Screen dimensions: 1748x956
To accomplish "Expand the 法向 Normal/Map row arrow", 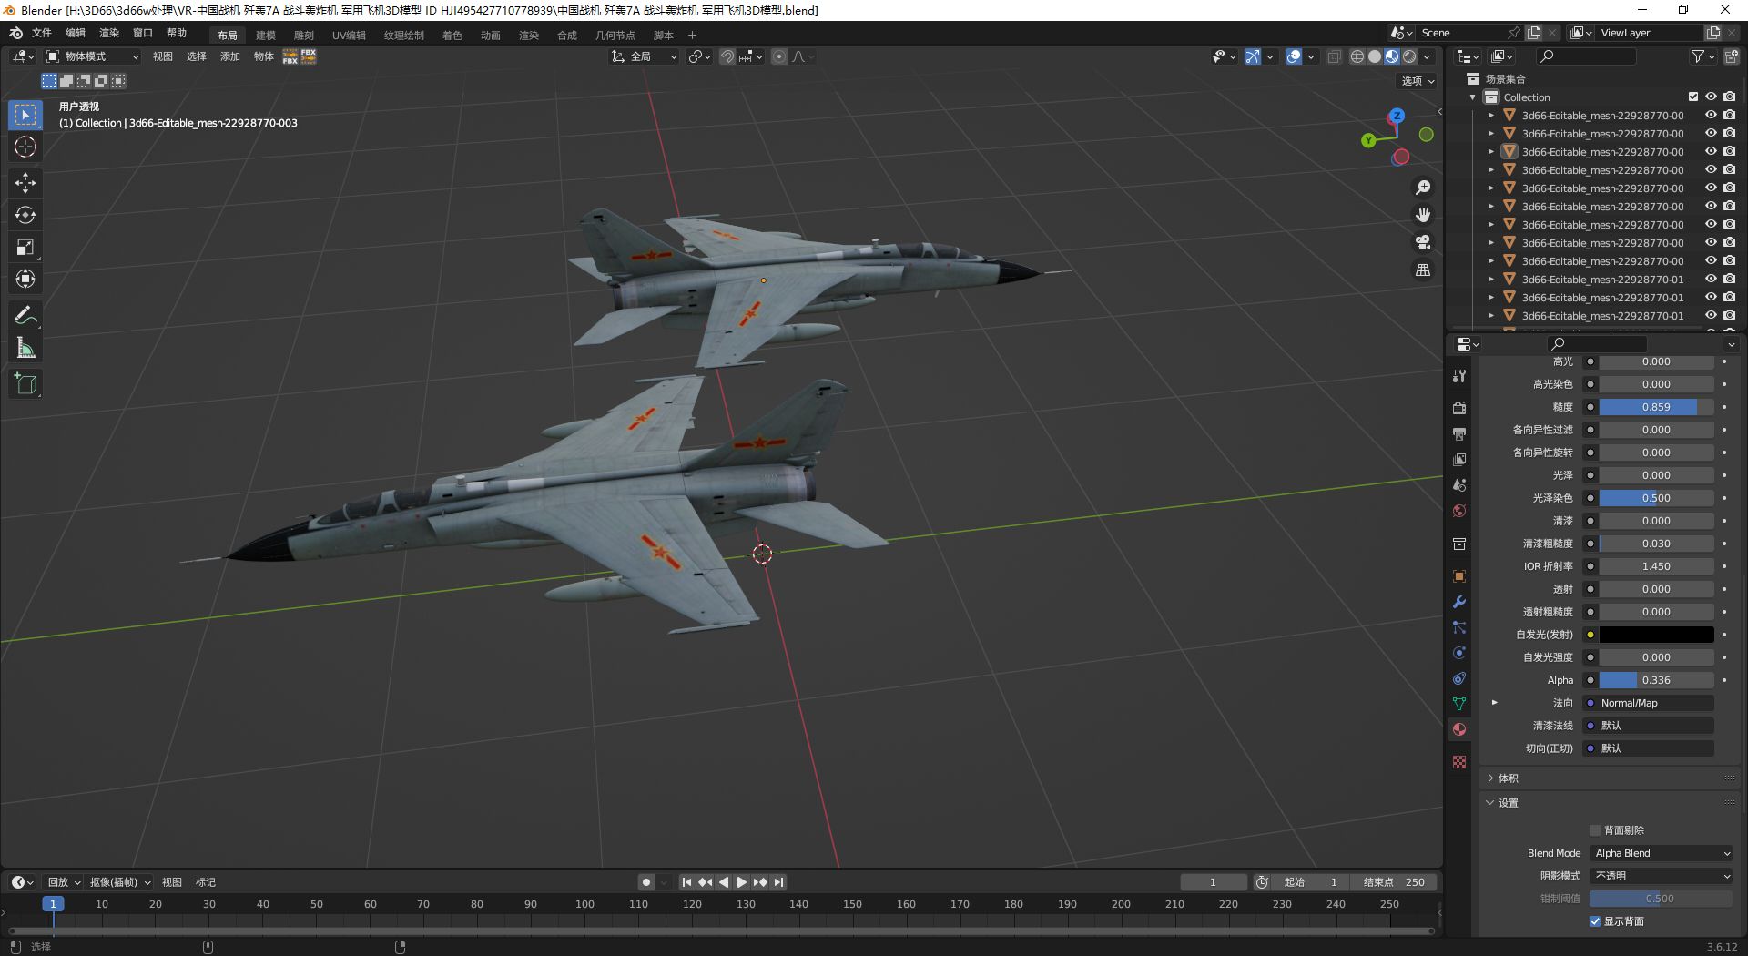I will (x=1494, y=703).
